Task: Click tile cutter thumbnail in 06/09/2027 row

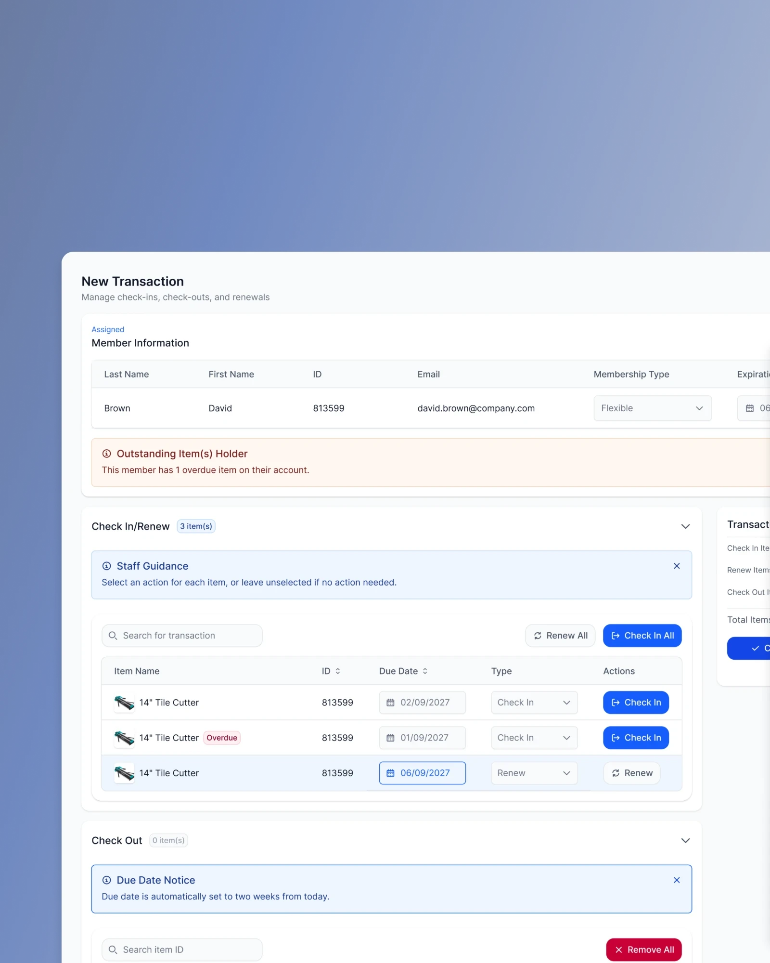Action: 124,773
